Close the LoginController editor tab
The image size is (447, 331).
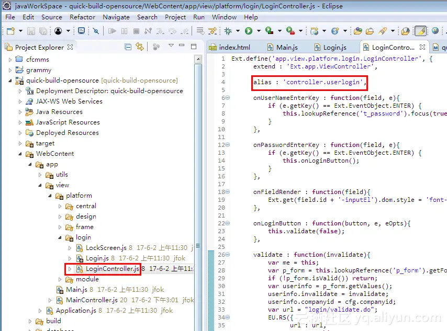tap(422, 47)
